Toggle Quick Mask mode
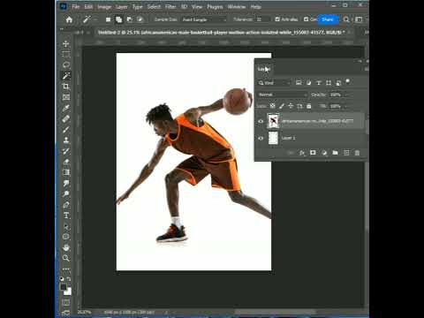This screenshot has width=424, height=318. (66, 302)
